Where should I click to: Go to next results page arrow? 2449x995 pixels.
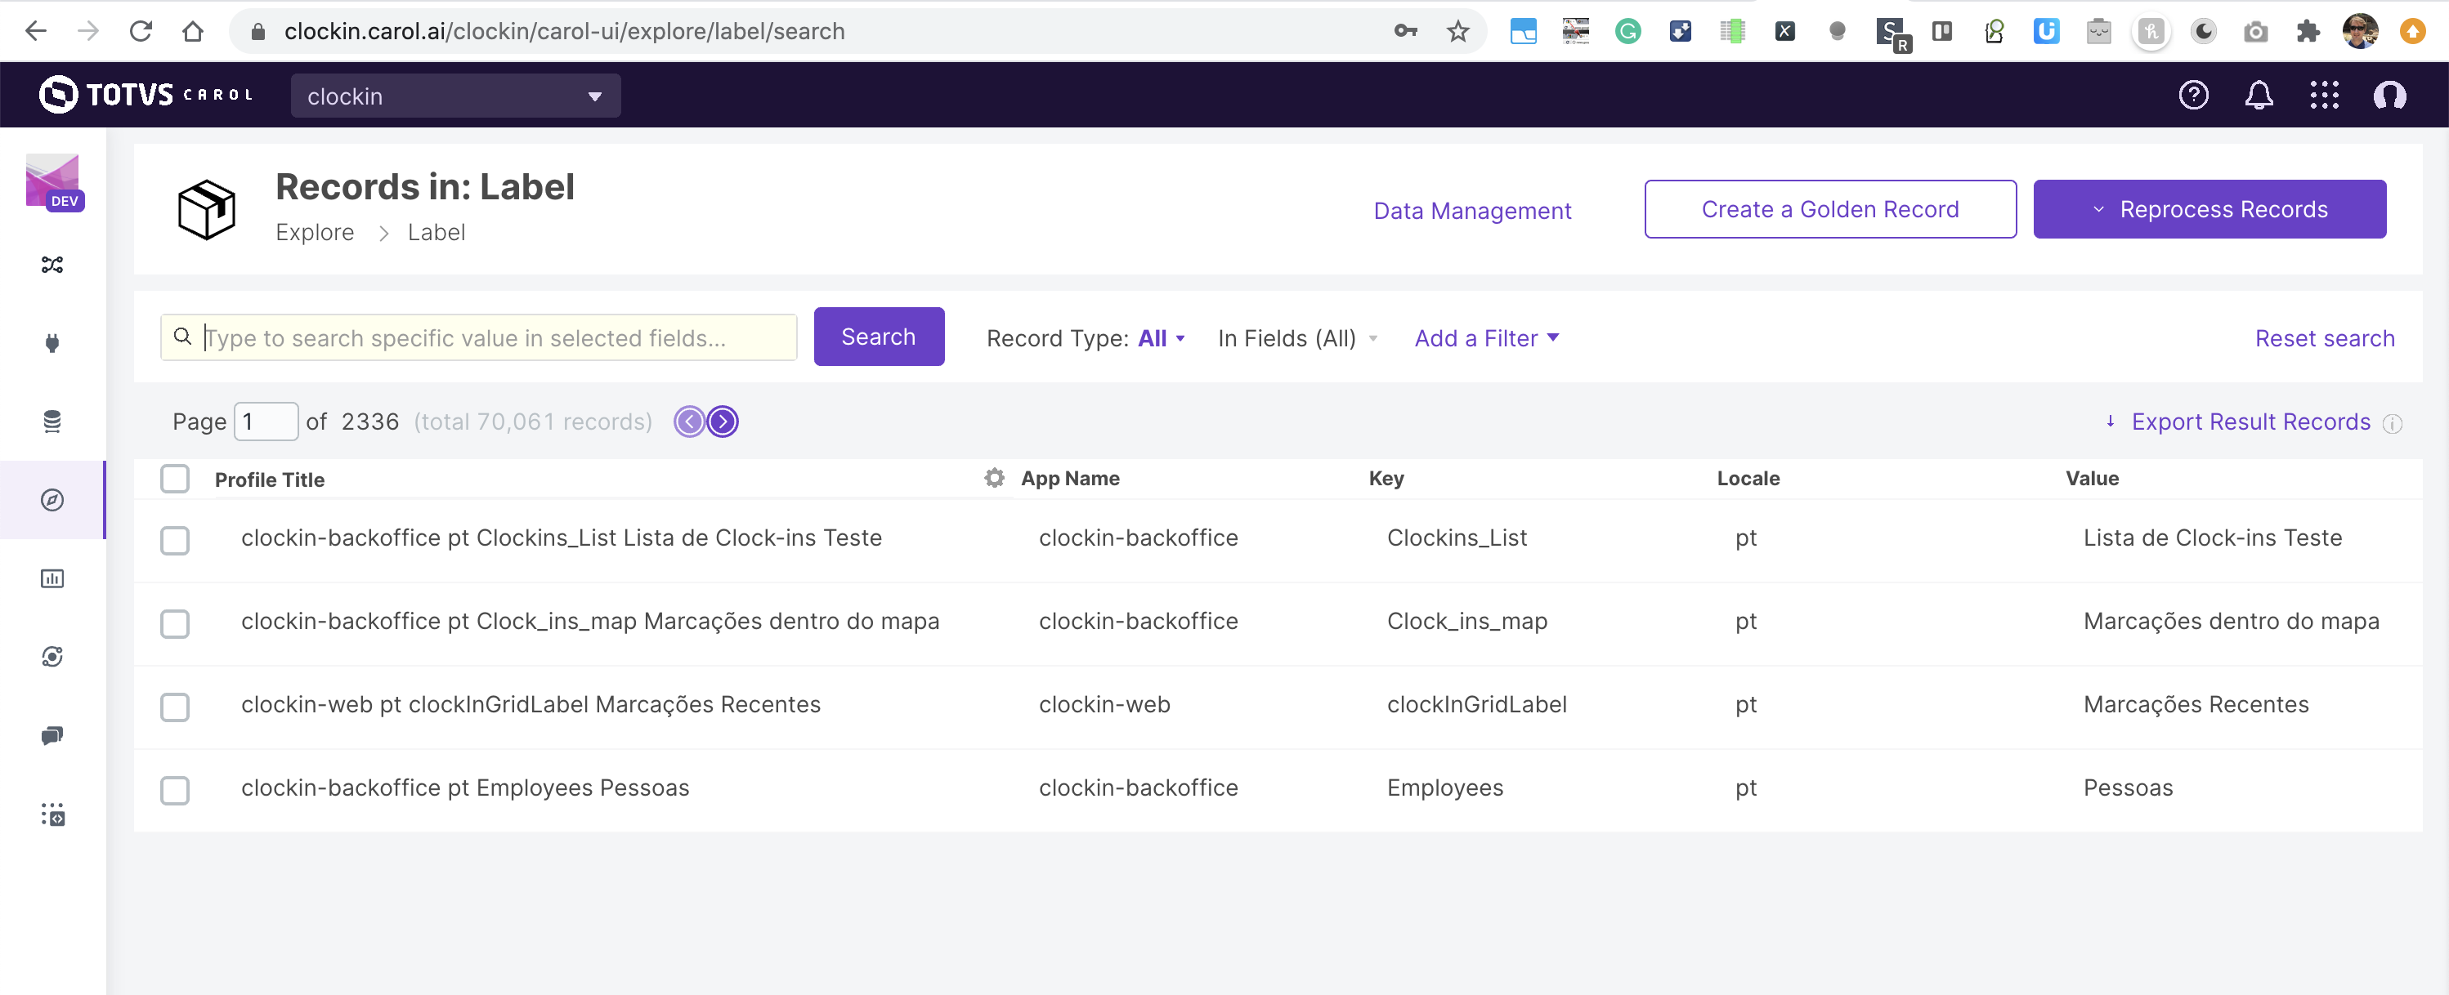(723, 421)
